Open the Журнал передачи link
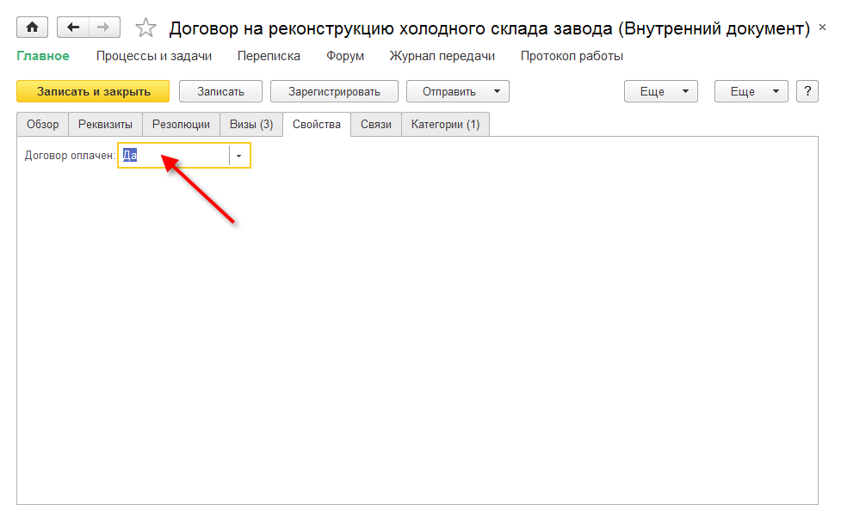 (442, 56)
